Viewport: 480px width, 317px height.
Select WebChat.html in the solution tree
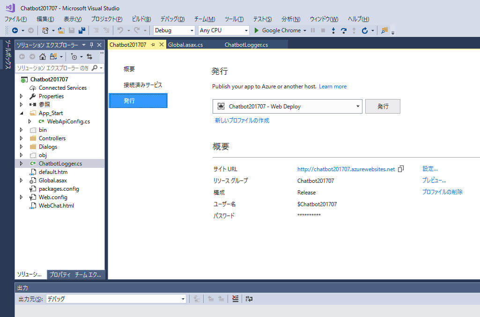pos(56,206)
